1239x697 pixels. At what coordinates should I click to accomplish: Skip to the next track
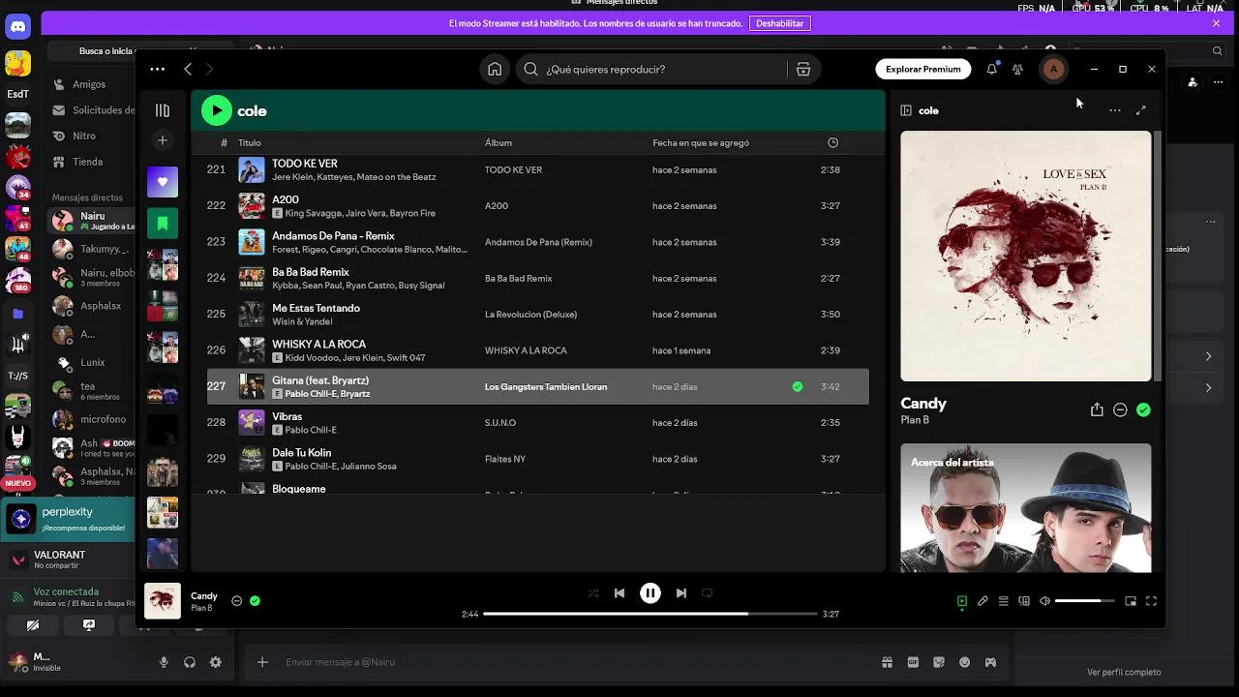[681, 593]
